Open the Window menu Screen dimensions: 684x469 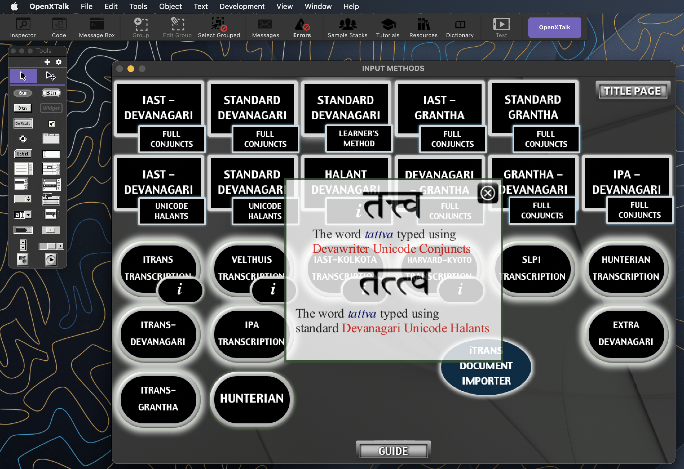318,6
